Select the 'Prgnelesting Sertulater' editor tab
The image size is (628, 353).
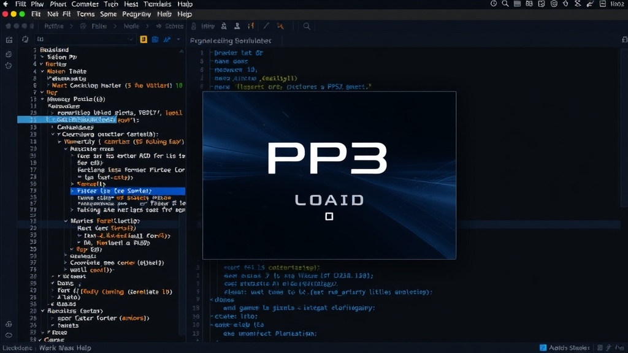point(231,41)
